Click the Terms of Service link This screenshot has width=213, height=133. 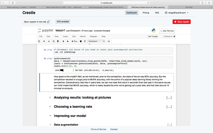98,129
